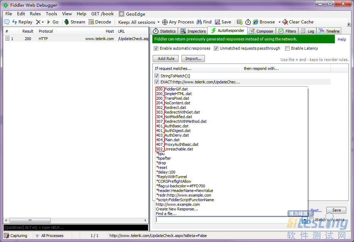
Task: Click the timer stopwatch icon
Action: [248, 22]
